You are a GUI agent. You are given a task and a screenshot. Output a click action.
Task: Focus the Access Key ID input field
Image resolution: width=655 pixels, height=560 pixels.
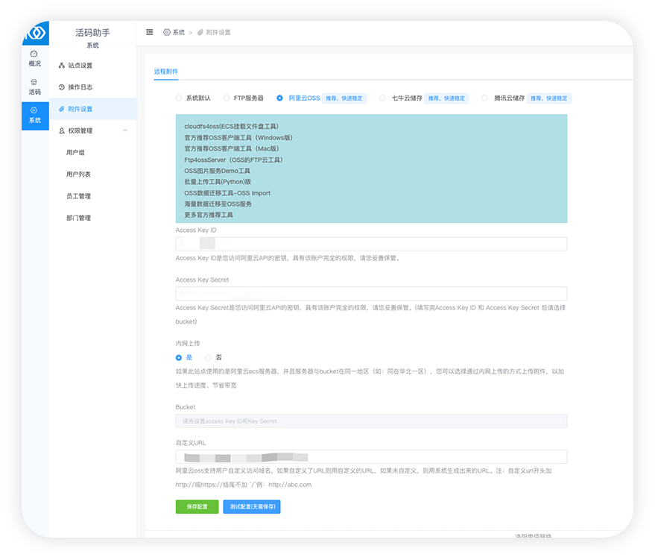click(371, 244)
